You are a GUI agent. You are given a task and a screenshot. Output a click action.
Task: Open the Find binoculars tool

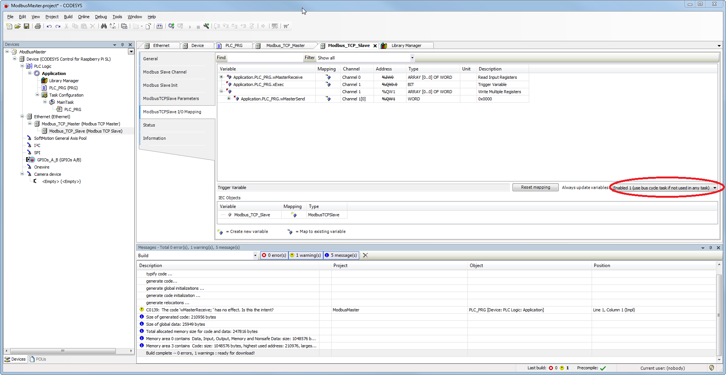(103, 26)
